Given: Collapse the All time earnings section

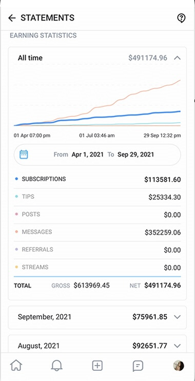Looking at the screenshot, I should [x=178, y=58].
